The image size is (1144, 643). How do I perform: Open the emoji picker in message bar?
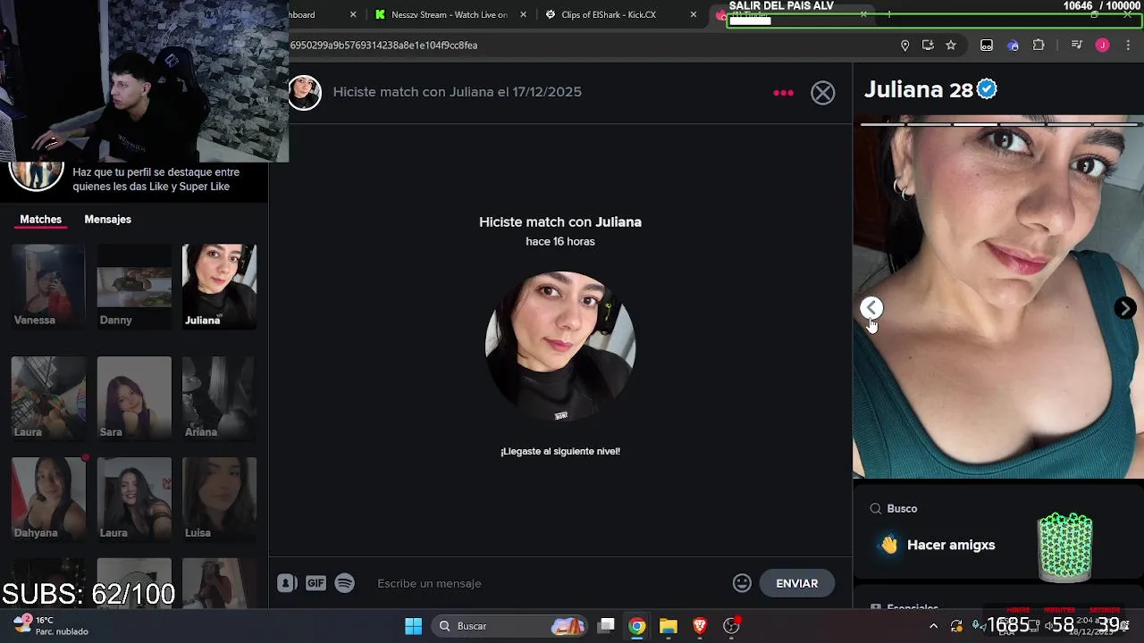click(742, 583)
